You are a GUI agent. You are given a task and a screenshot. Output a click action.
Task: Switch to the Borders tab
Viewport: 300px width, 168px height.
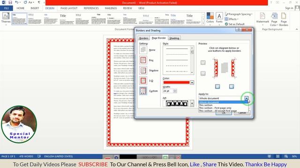pyautogui.click(x=144, y=38)
